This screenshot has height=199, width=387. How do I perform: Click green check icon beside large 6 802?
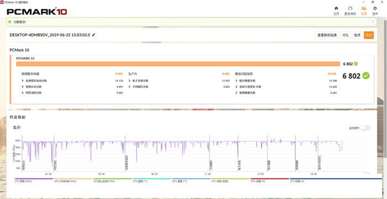pos(366,76)
